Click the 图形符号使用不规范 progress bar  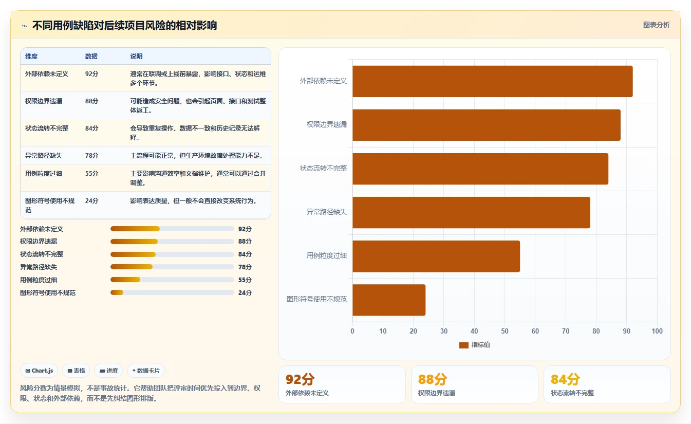[x=172, y=293]
